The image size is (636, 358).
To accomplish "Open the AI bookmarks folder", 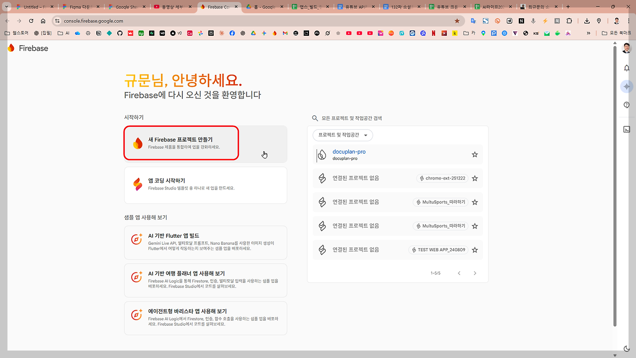I will click(x=64, y=33).
